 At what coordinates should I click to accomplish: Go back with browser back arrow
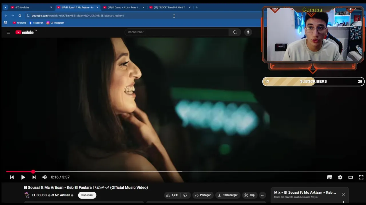(x=6, y=16)
